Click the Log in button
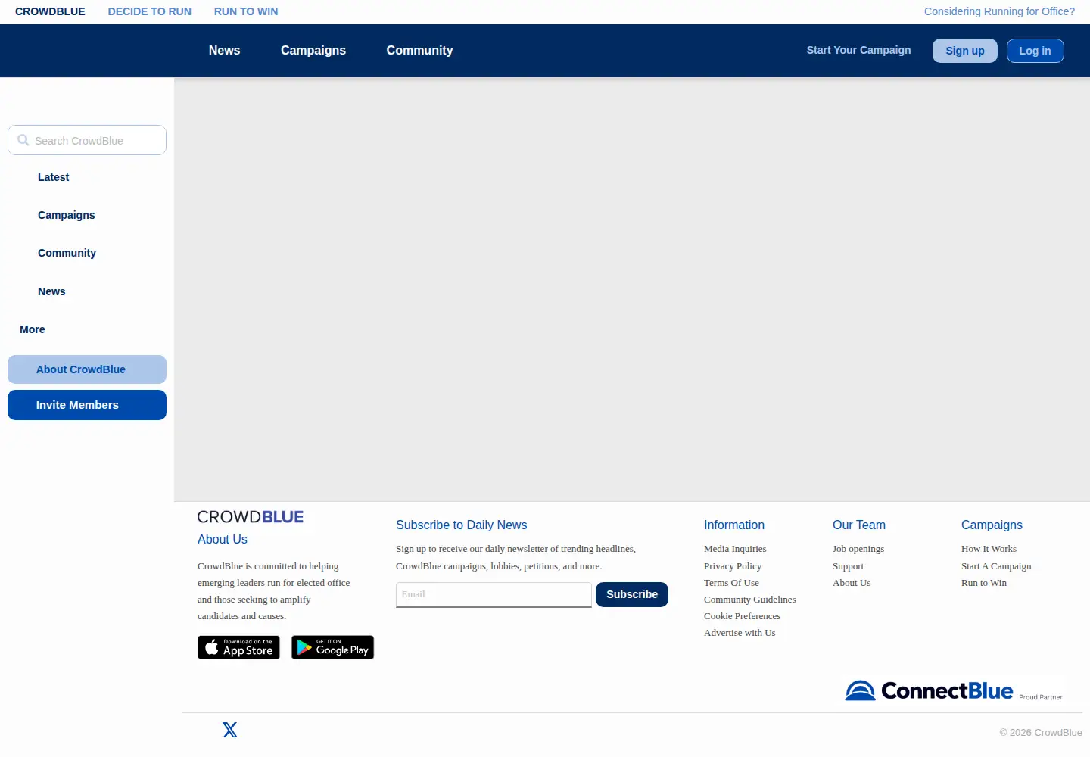 (x=1035, y=51)
